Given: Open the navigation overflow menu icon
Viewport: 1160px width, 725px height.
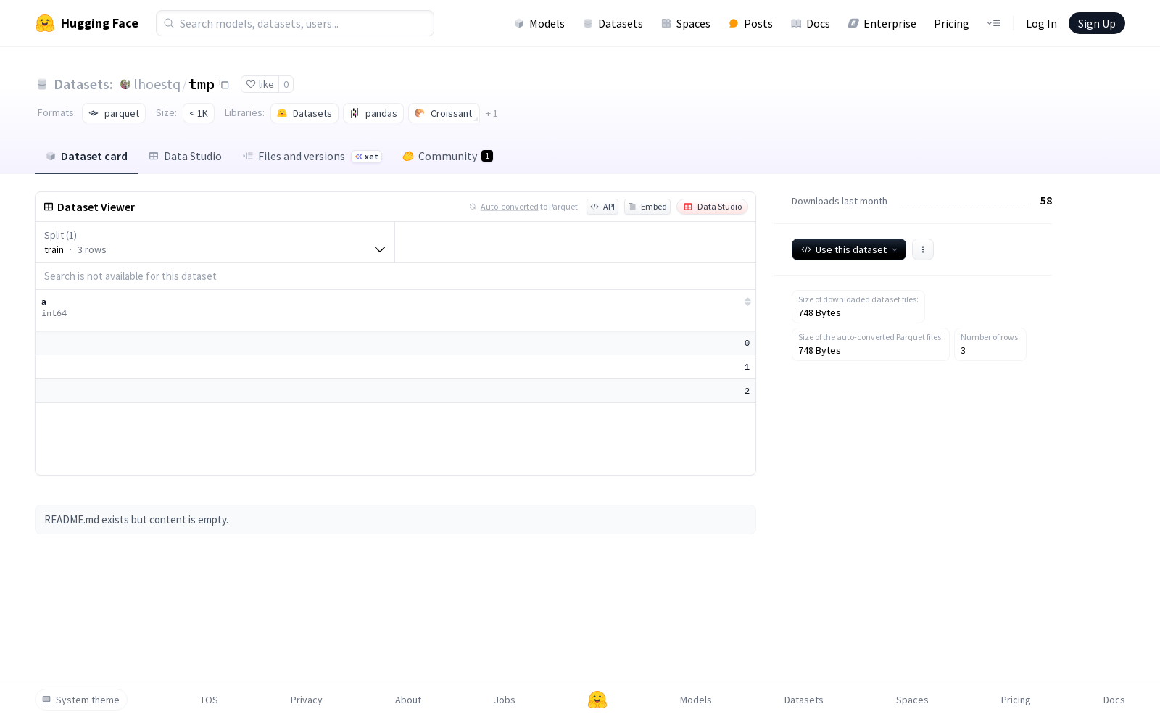Looking at the screenshot, I should pyautogui.click(x=993, y=23).
